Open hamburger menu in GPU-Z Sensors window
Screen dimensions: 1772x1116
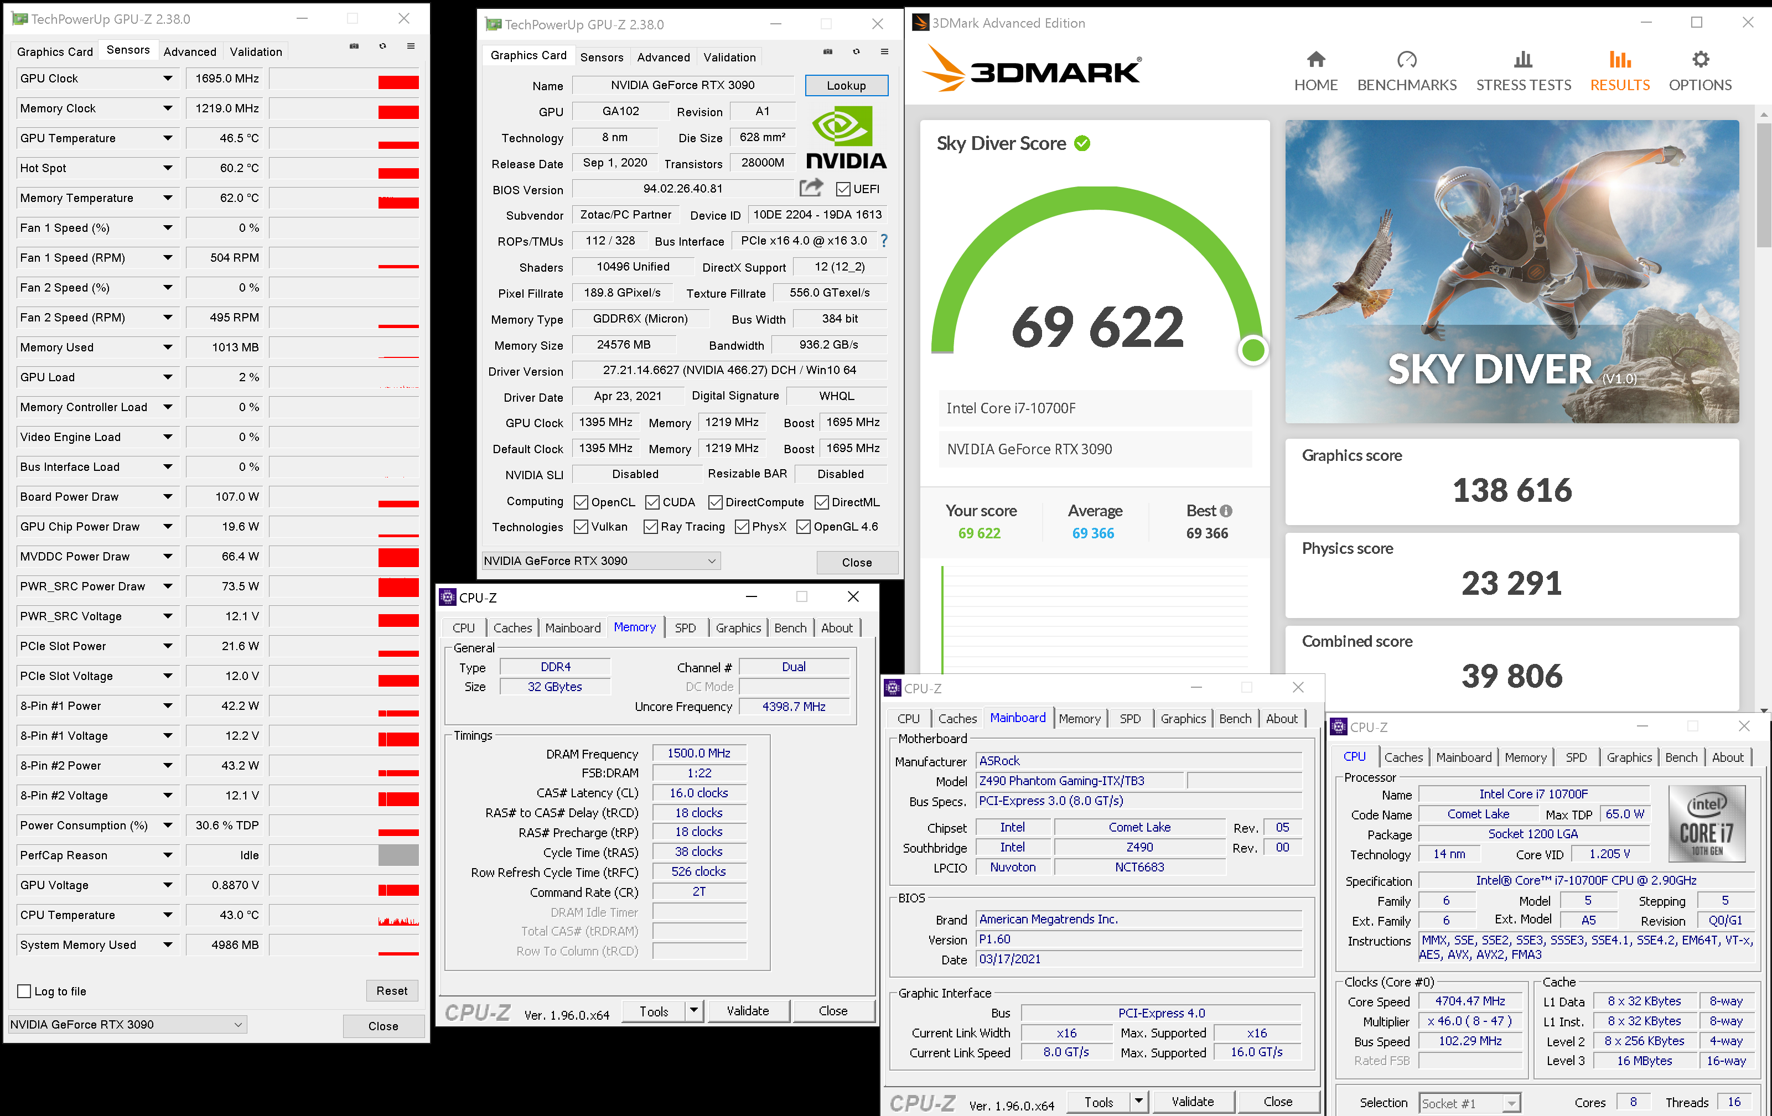411,45
